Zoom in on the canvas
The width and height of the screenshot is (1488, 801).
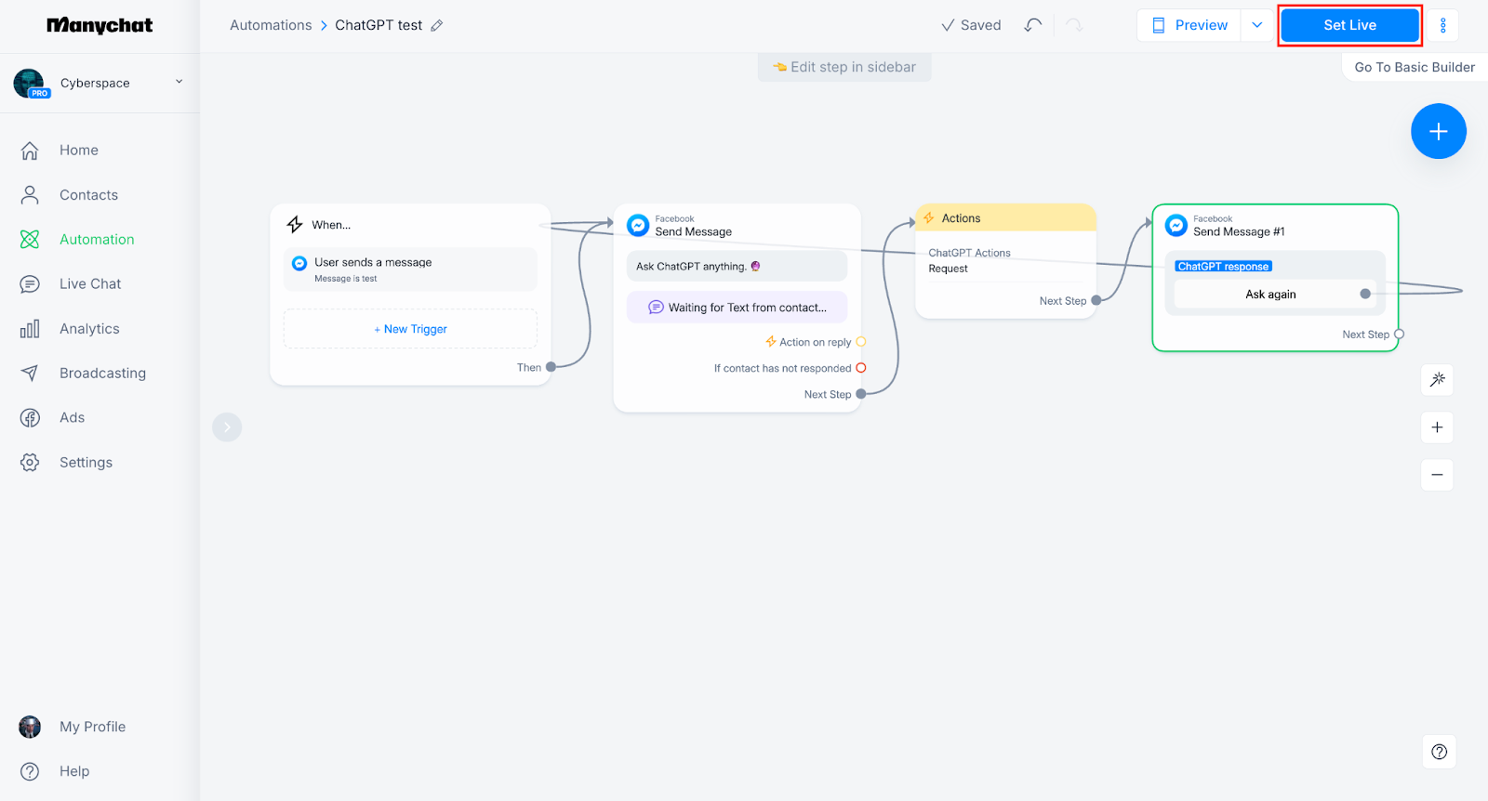point(1437,427)
